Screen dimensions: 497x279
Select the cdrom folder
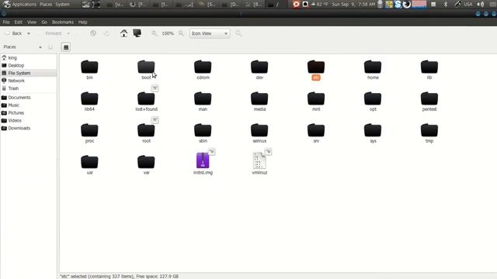pos(203,67)
